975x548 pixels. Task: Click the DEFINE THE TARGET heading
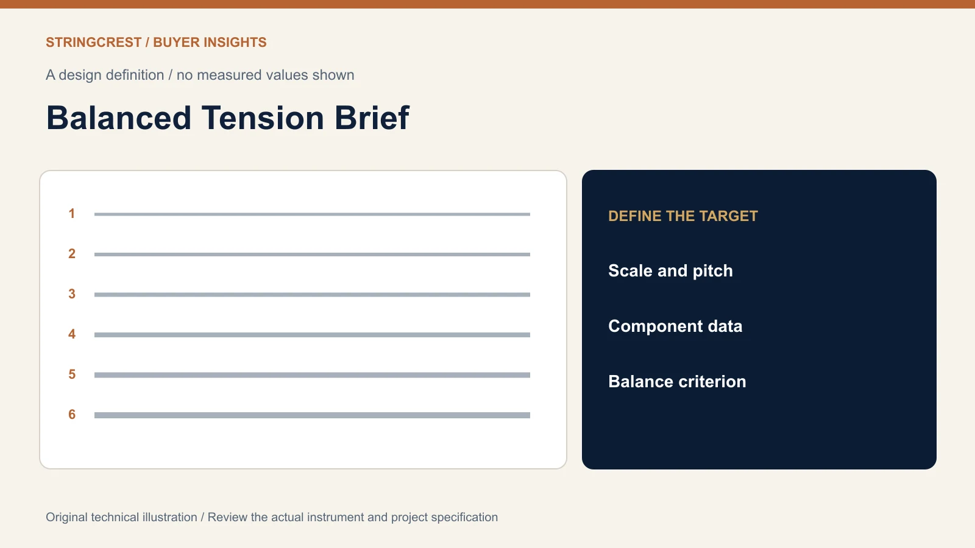[683, 216]
